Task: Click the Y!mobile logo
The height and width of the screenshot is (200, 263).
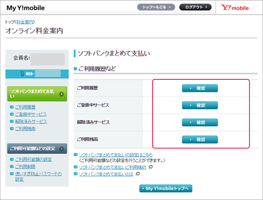Action: [x=235, y=8]
